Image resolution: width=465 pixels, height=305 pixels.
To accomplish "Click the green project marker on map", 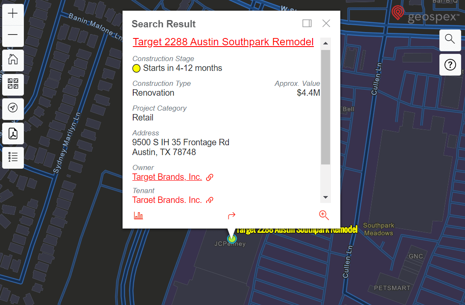I will tap(232, 238).
